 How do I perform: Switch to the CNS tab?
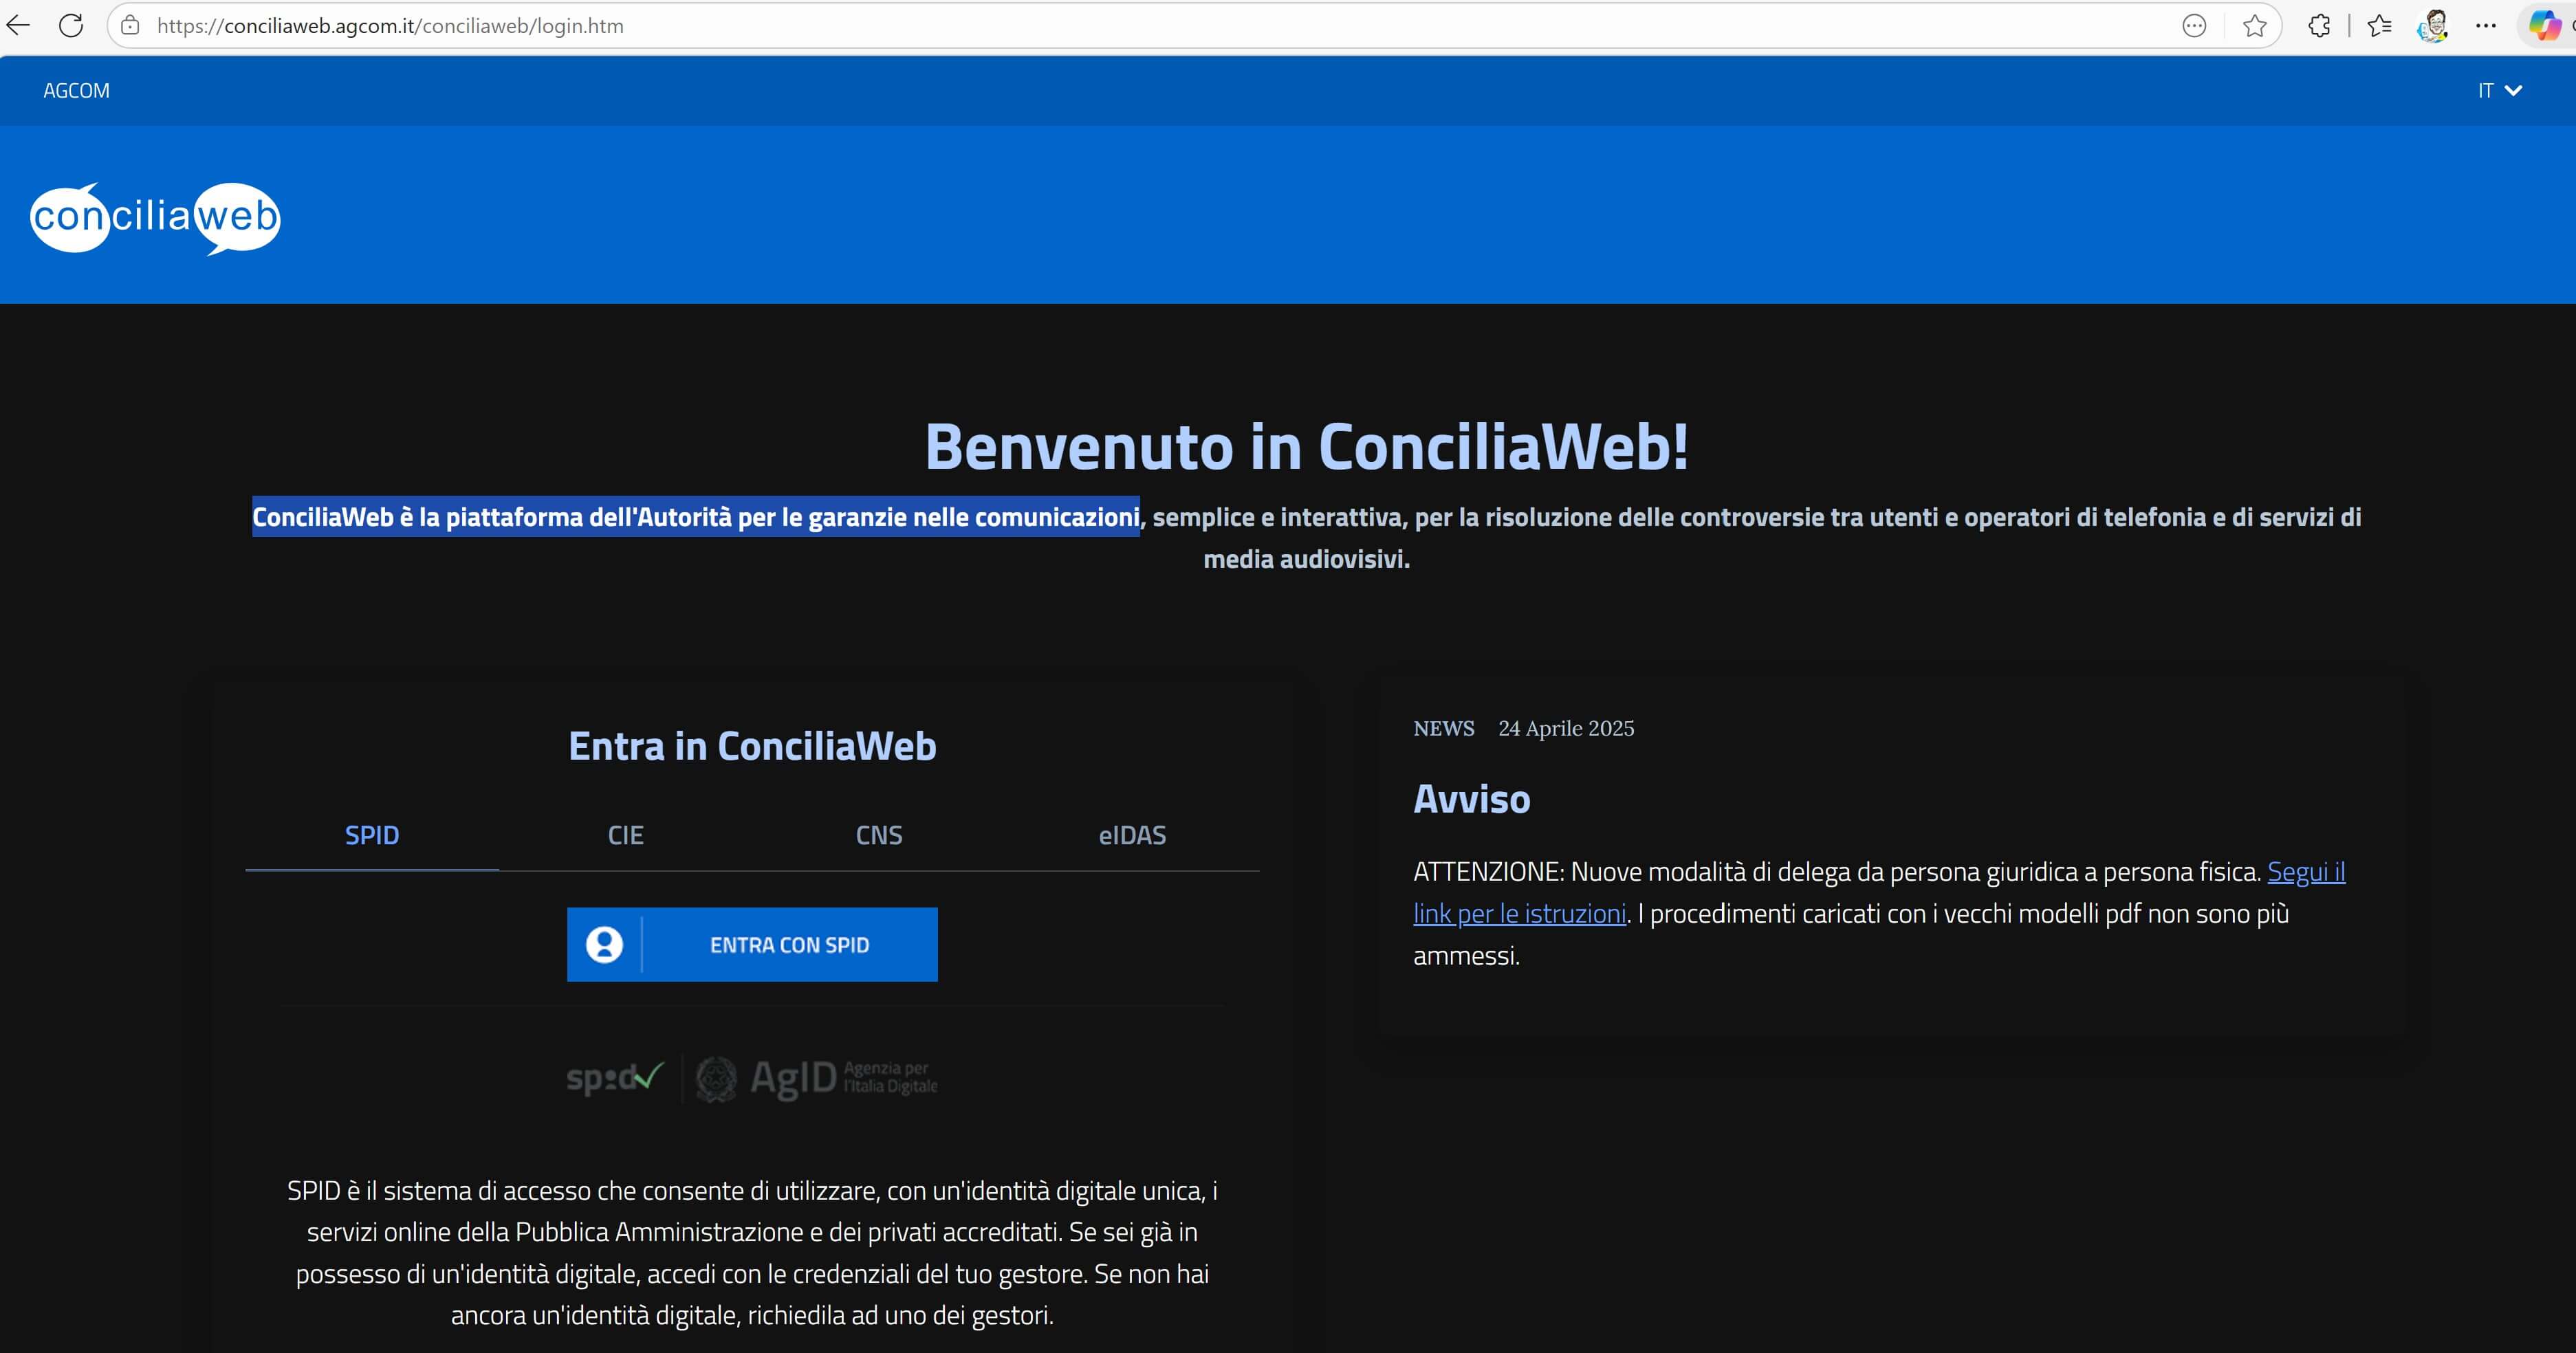[x=879, y=835]
